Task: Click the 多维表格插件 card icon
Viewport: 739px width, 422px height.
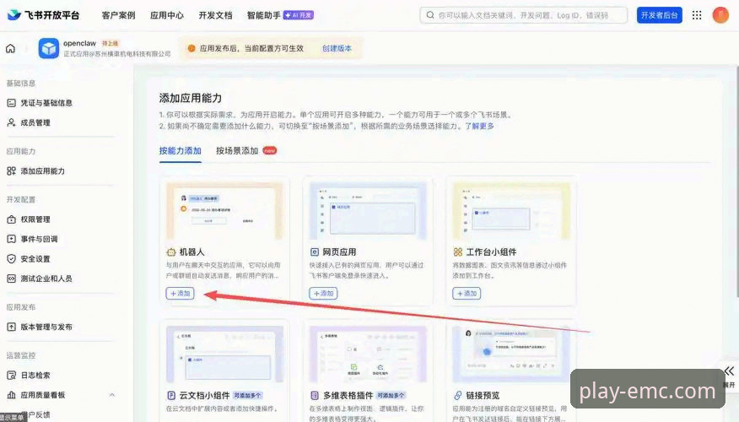Action: coord(315,395)
